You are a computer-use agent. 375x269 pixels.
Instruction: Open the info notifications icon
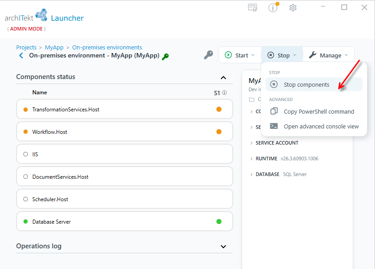(273, 8)
